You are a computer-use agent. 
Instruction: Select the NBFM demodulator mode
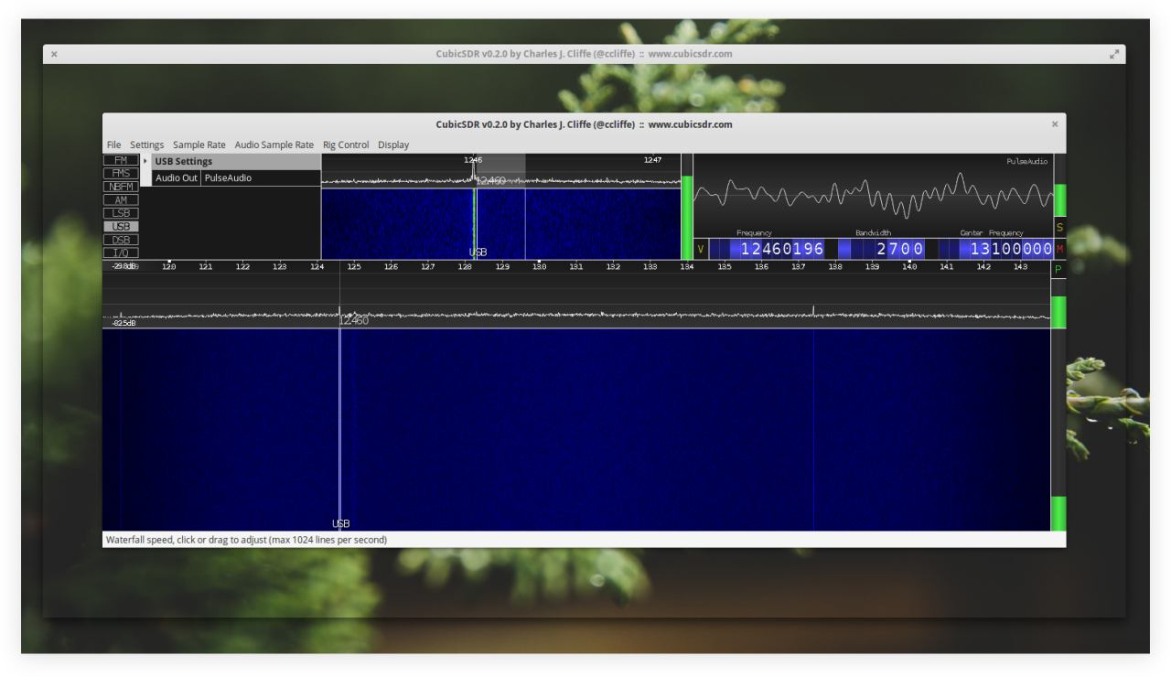[121, 187]
